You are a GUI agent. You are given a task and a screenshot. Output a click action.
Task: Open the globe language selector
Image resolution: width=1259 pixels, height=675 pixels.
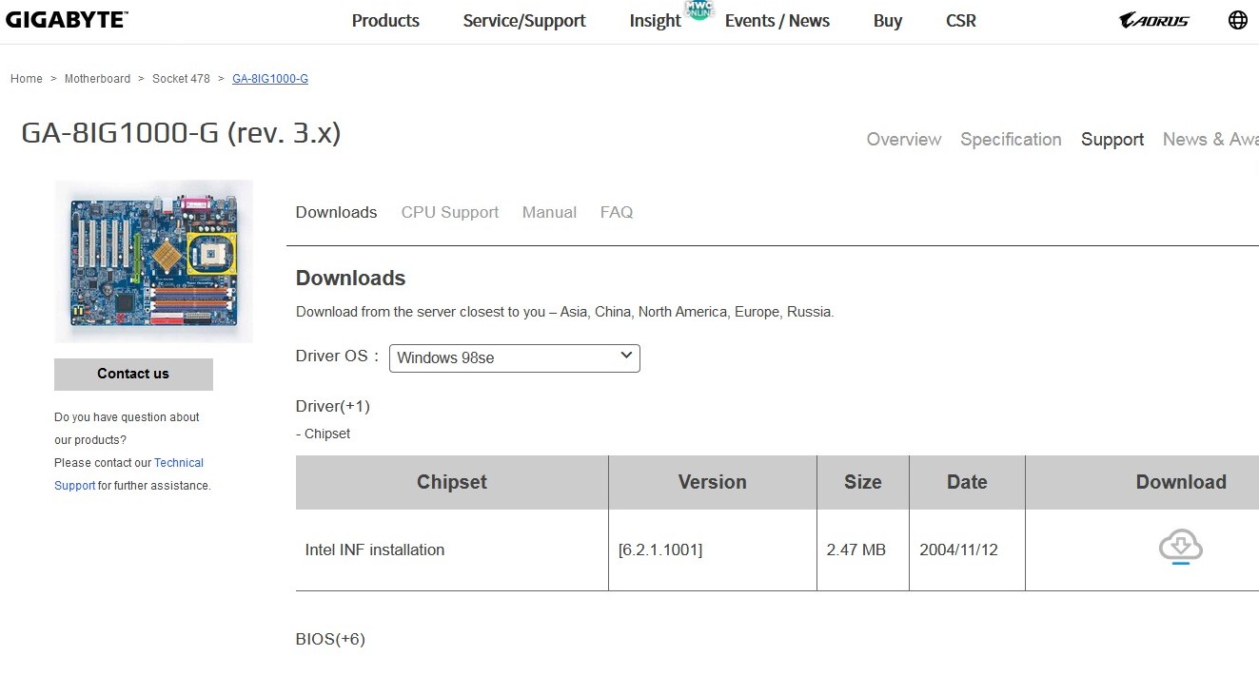[x=1238, y=20]
